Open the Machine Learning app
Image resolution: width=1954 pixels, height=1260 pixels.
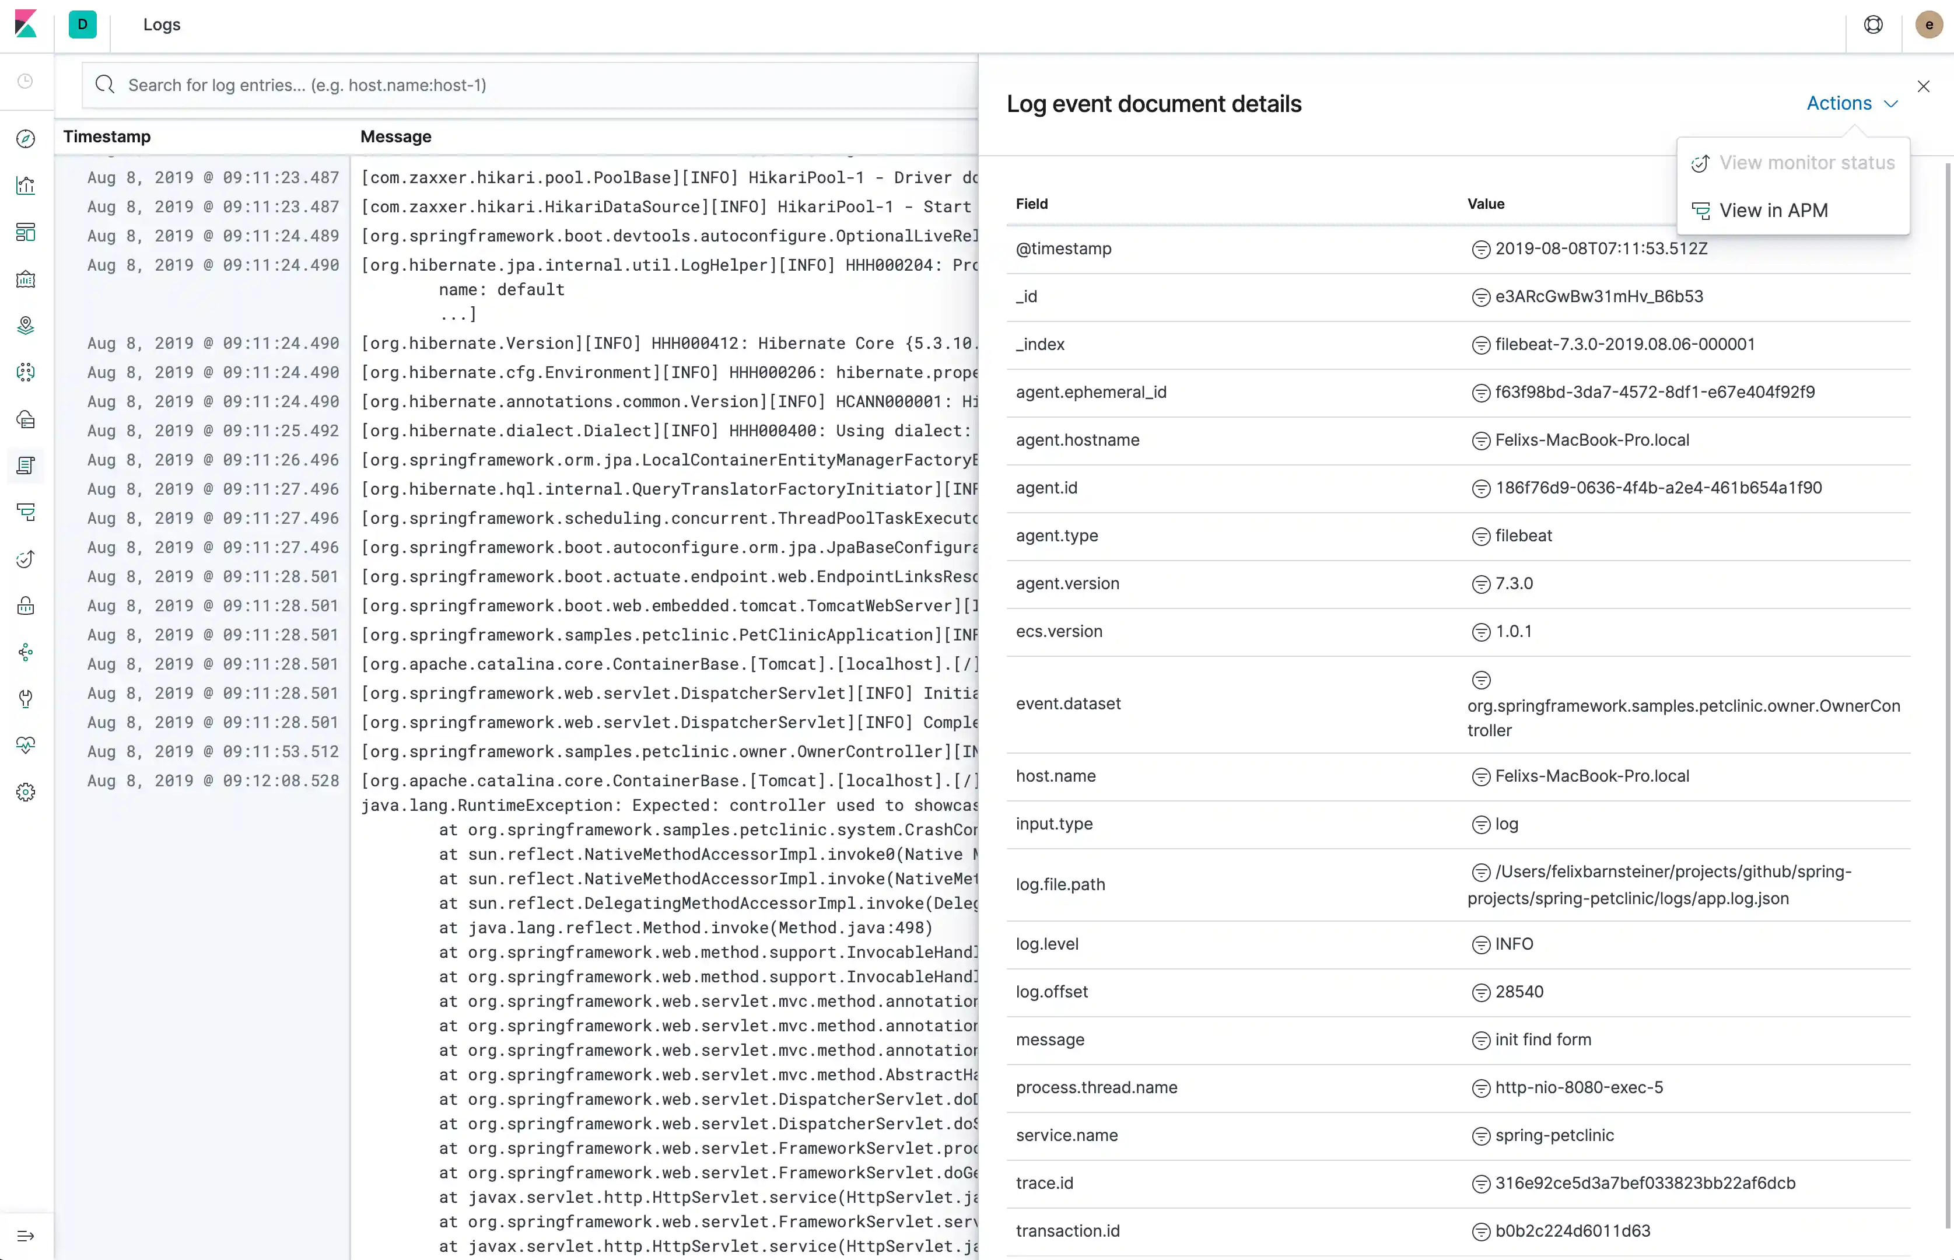click(x=25, y=372)
